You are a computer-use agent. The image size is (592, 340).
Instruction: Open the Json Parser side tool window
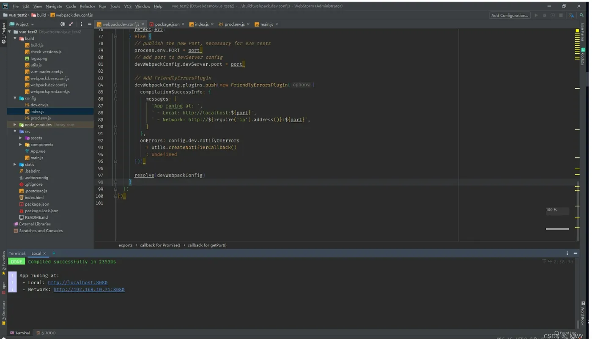point(583,32)
